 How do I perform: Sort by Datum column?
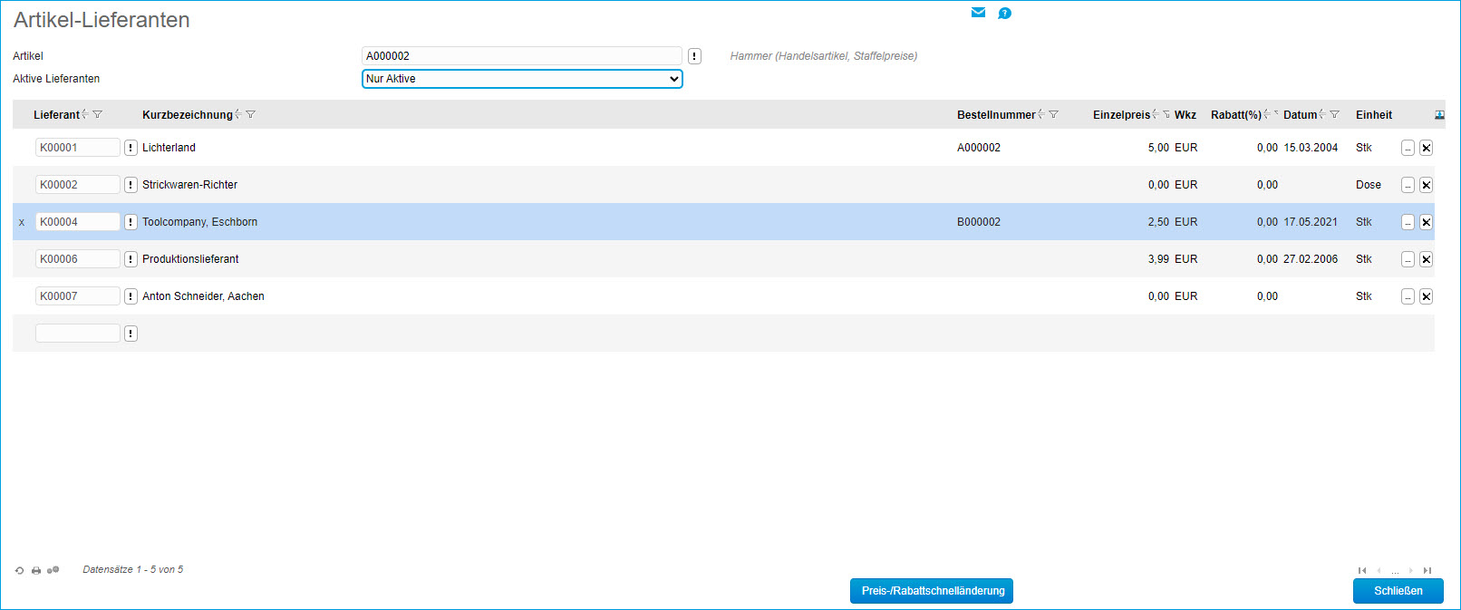click(1322, 114)
